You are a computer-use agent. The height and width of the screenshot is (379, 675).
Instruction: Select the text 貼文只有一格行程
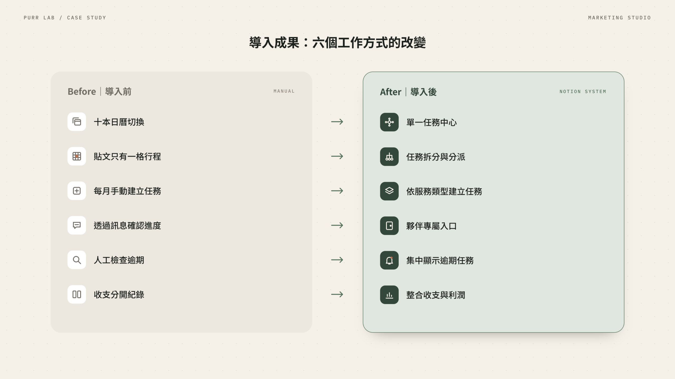pos(127,156)
